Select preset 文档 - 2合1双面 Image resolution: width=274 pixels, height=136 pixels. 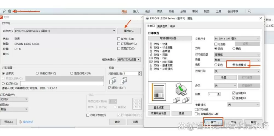[161, 62]
